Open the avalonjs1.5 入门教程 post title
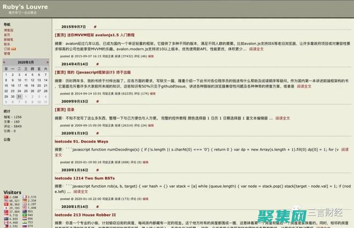The height and width of the screenshot is (228, 354). [94, 35]
